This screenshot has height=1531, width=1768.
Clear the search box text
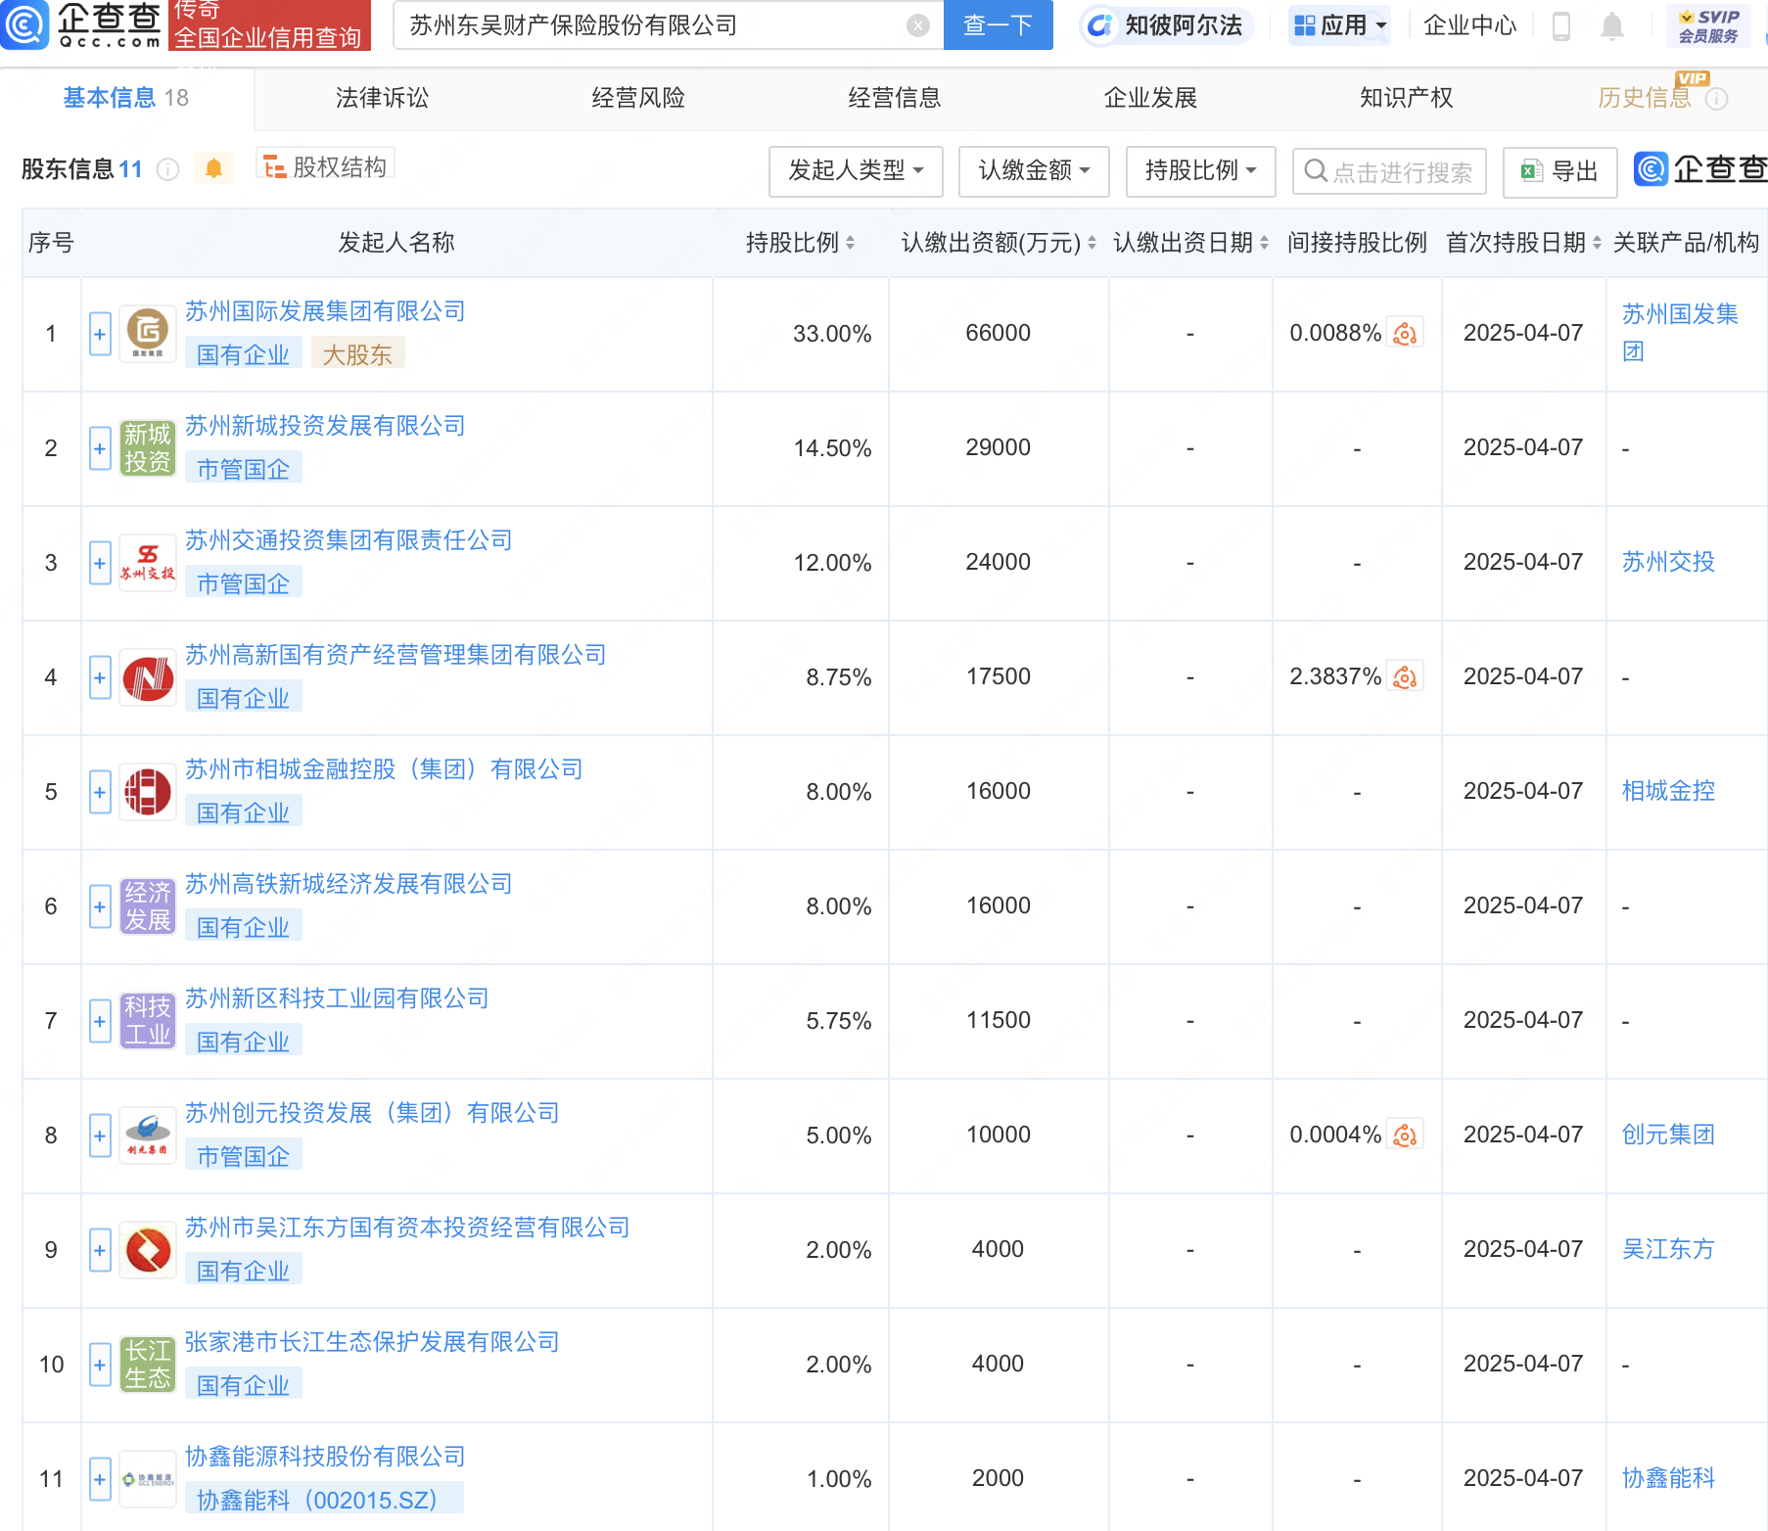[917, 25]
